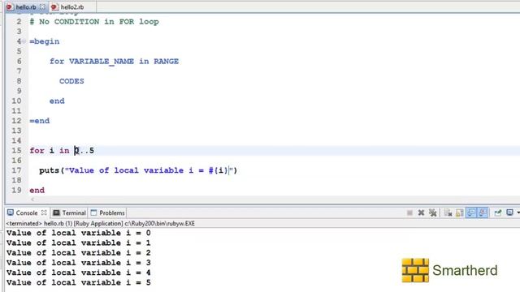The image size is (520, 292).
Task: Click the puts statement on line 17
Action: (138, 170)
